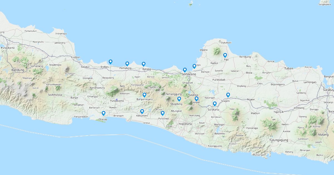Screen dimensions: 334x175
Task: Select the Kediri town label
Action: (285, 124)
